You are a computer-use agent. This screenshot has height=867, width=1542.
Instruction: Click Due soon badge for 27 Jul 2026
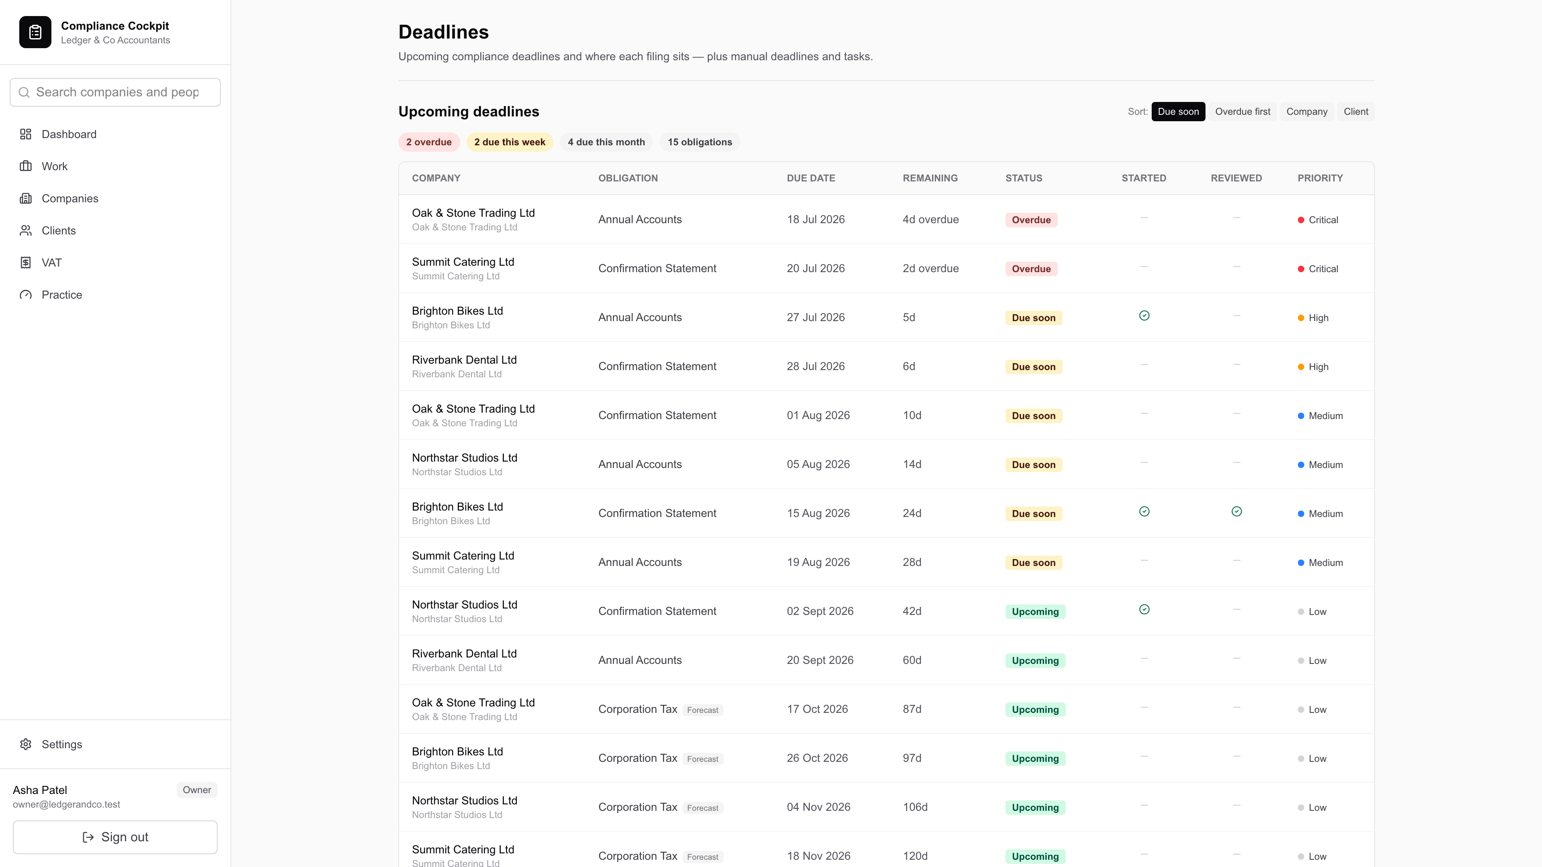coord(1033,318)
